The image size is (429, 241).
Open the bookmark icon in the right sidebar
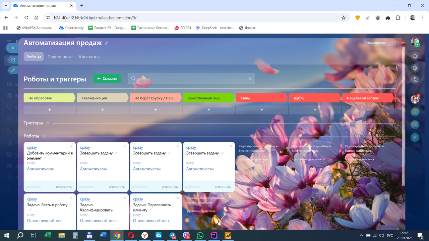coord(415,137)
